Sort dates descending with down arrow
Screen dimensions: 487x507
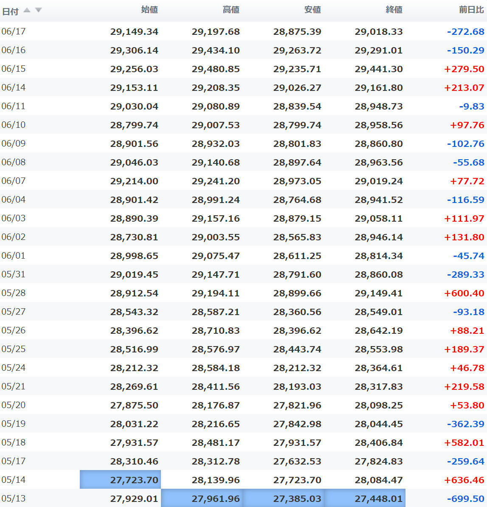39,10
